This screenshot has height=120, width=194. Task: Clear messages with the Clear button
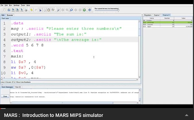point(5,96)
